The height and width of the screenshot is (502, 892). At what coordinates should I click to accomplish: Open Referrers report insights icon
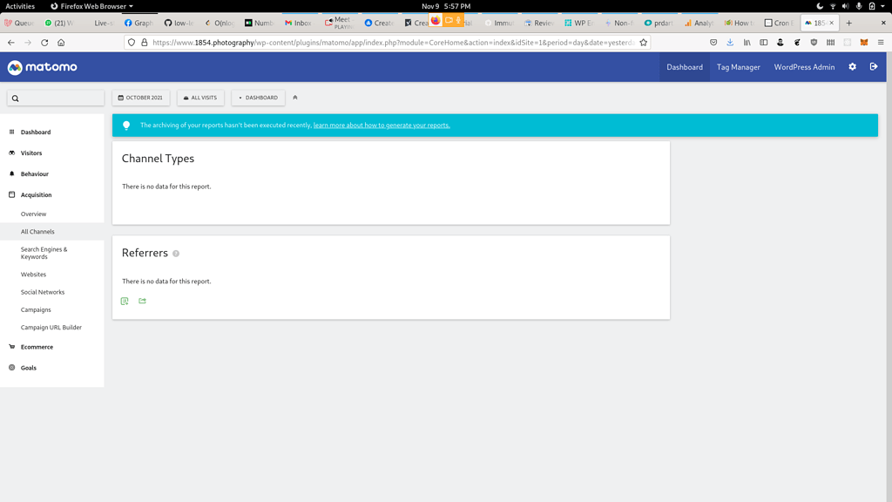pyautogui.click(x=124, y=301)
